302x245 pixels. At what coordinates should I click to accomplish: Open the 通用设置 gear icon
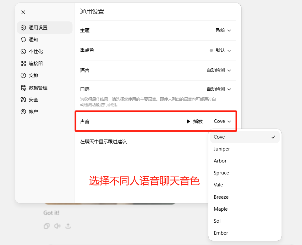pyautogui.click(x=23, y=27)
